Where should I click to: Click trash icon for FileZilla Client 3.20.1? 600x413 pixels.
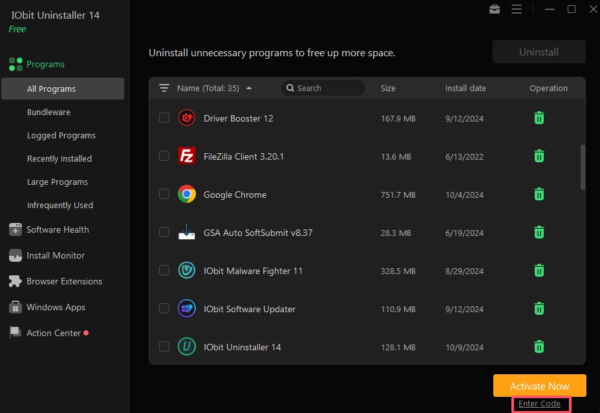(x=539, y=156)
